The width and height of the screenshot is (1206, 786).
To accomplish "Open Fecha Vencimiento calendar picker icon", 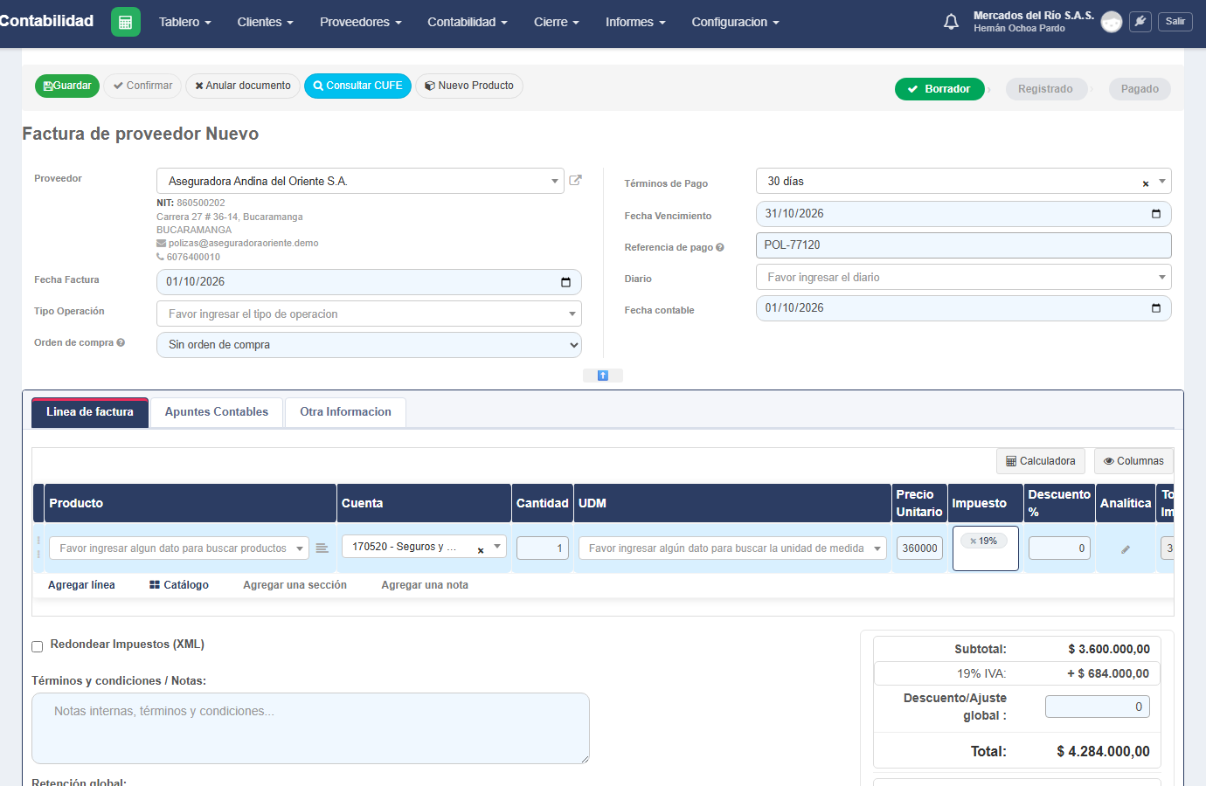I will (x=1156, y=214).
